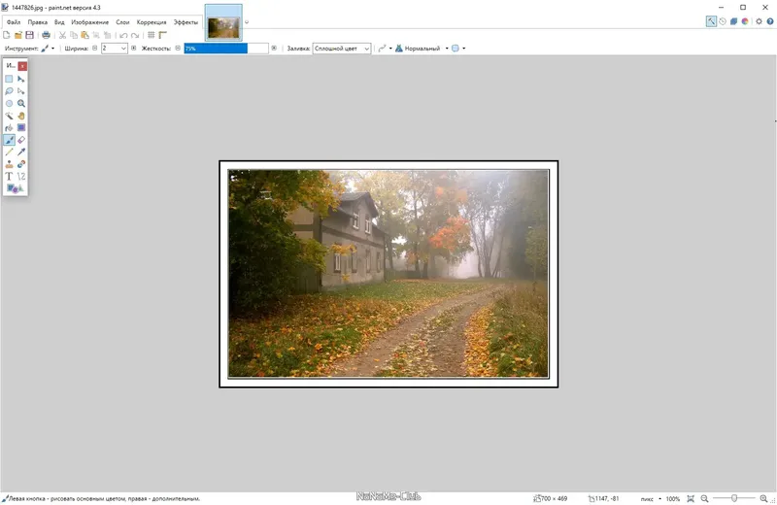
Task: Print the image
Action: click(x=46, y=35)
